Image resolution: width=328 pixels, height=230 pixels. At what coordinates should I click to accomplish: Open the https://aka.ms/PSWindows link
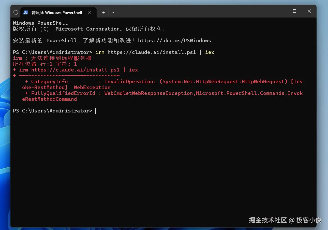tap(174, 40)
